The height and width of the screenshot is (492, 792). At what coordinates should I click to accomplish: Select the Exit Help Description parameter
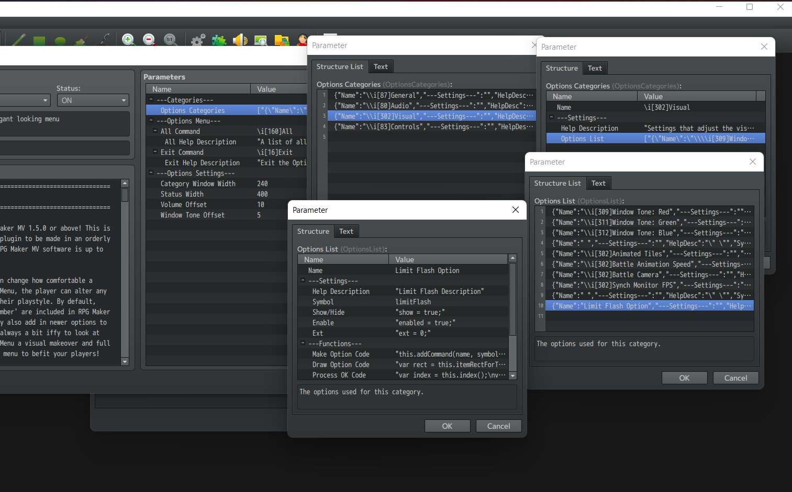point(227,163)
